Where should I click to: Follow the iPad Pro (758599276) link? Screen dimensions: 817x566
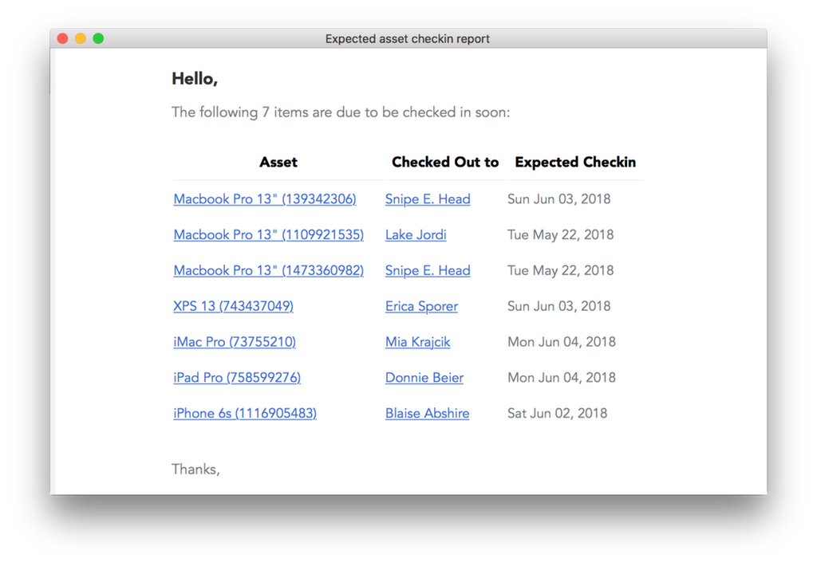point(237,378)
